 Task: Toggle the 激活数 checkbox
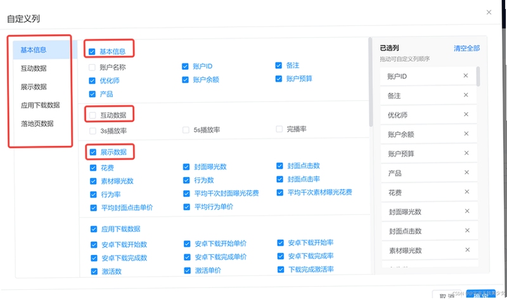[x=94, y=271]
